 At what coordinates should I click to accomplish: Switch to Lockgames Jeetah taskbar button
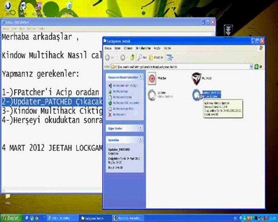95,218
